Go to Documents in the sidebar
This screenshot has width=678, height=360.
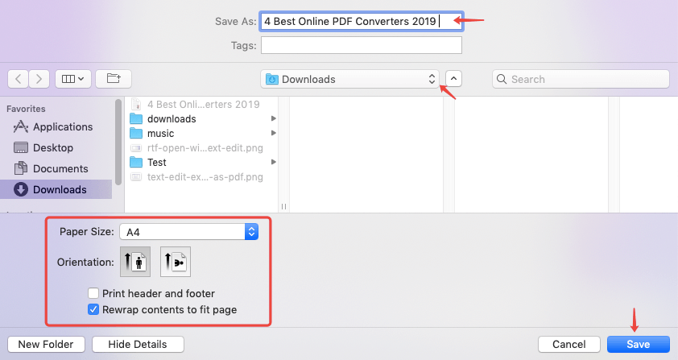tap(60, 169)
